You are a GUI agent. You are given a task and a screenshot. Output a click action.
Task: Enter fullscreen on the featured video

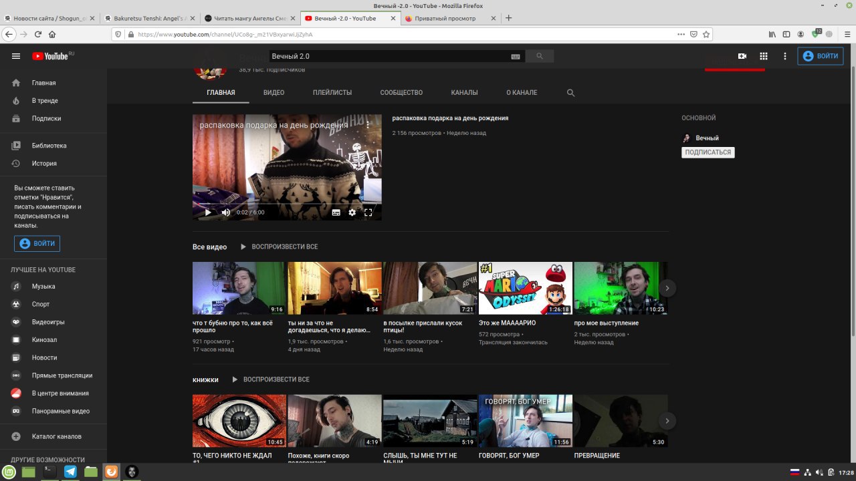(x=368, y=212)
